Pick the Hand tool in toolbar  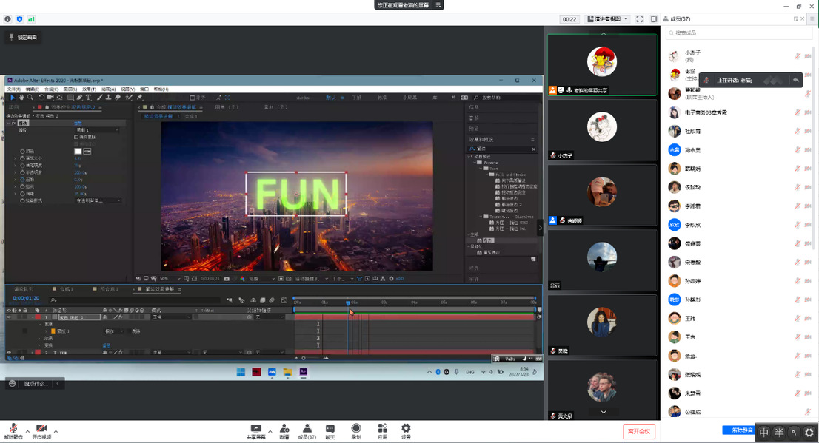coord(21,98)
